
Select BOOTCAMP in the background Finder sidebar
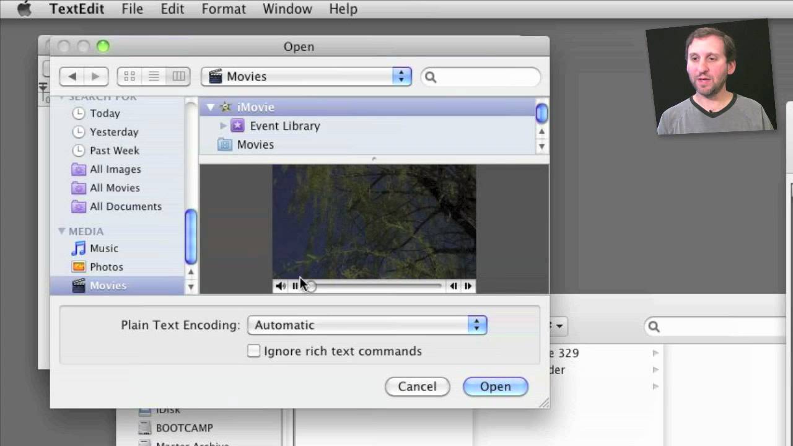coord(185,428)
